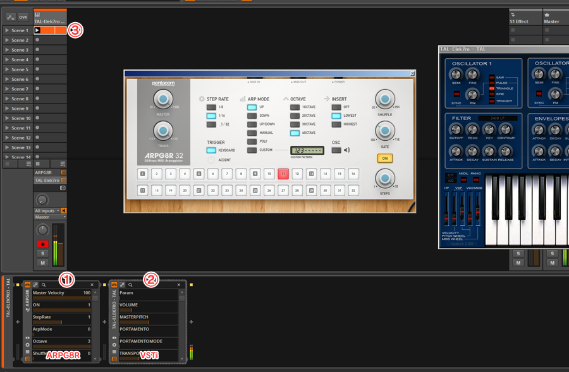
Task: Click step button 11 in the sequencer
Action: (x=283, y=174)
